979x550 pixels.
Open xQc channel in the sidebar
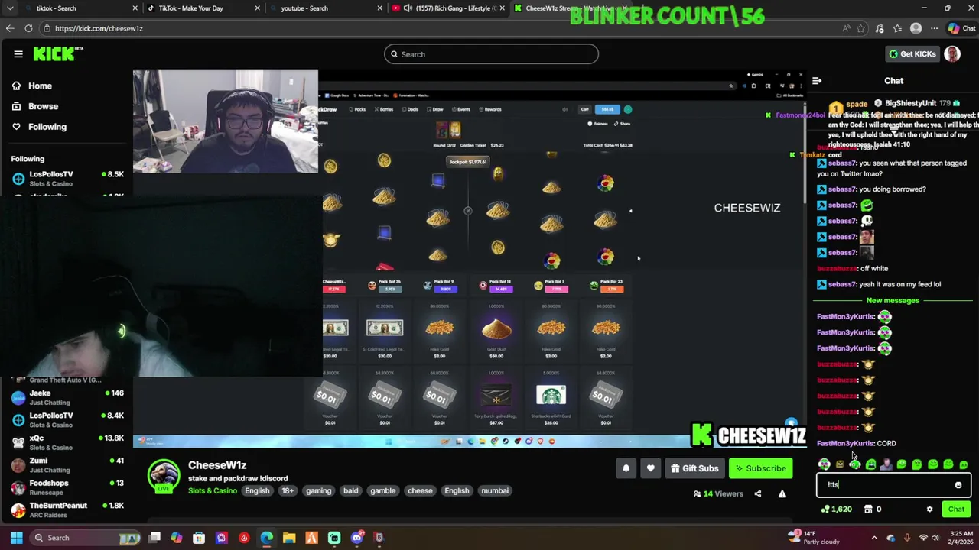point(67,442)
